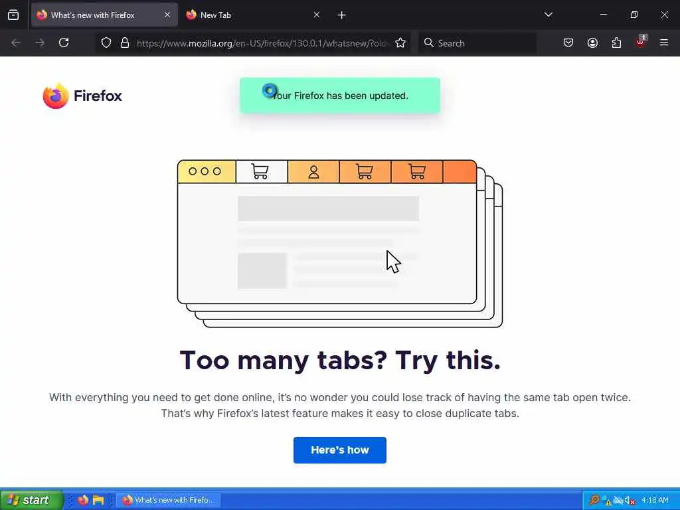The height and width of the screenshot is (510, 680).
Task: Click the 'Your Firefox has been updated.' notification
Action: (340, 96)
